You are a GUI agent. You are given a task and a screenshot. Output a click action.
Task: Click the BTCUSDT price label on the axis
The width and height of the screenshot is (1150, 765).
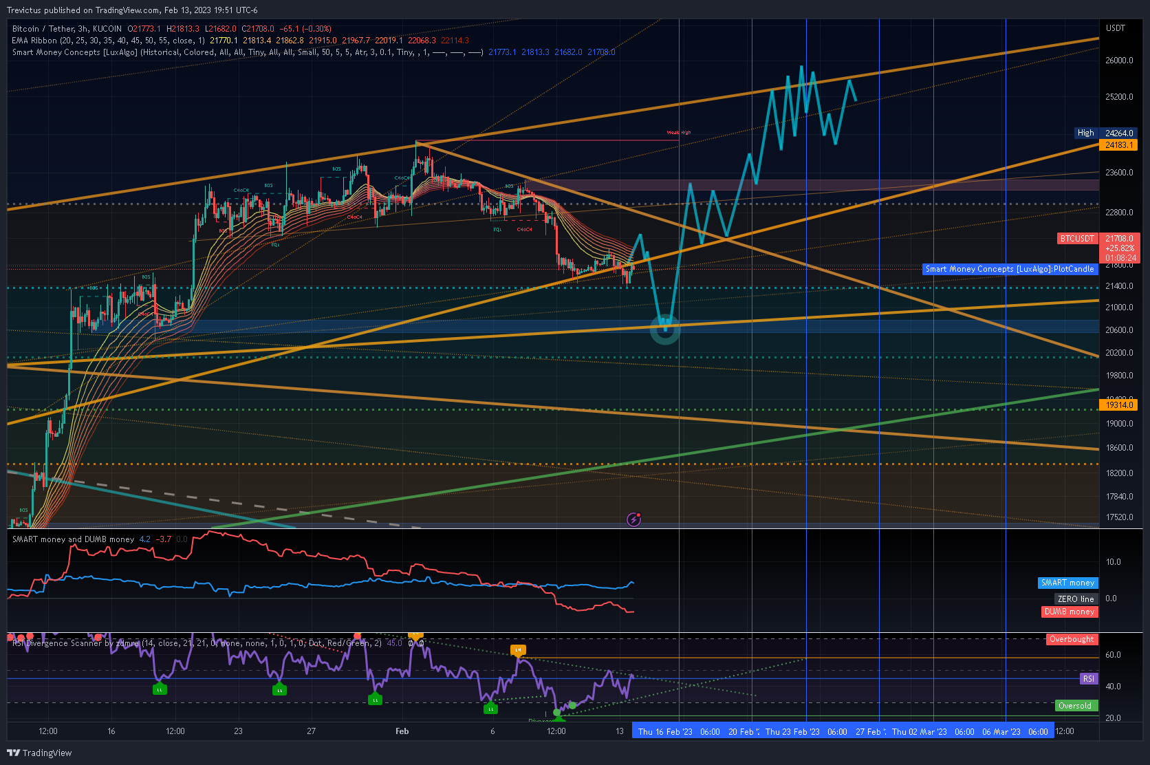coord(1077,239)
